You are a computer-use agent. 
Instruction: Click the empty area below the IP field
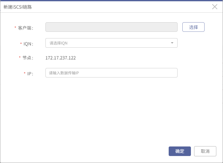(111, 111)
